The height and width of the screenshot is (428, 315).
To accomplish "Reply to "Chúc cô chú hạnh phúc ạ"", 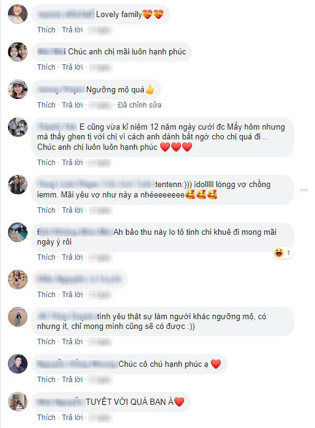I will [x=72, y=380].
